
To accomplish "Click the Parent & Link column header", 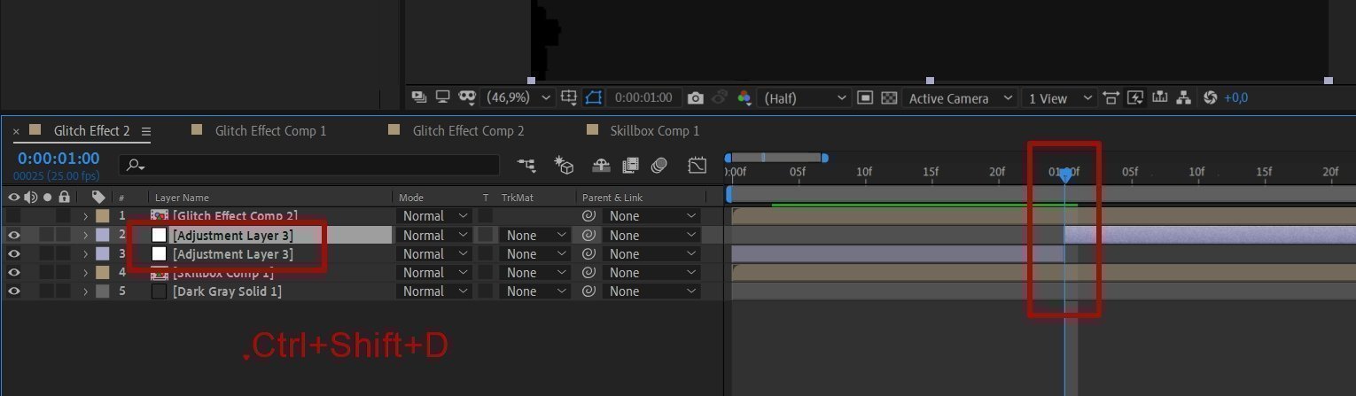I will 612,198.
